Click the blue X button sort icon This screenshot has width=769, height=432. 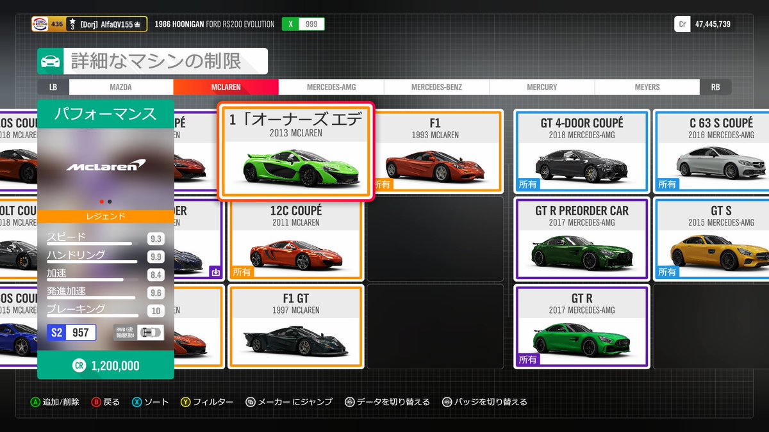136,402
